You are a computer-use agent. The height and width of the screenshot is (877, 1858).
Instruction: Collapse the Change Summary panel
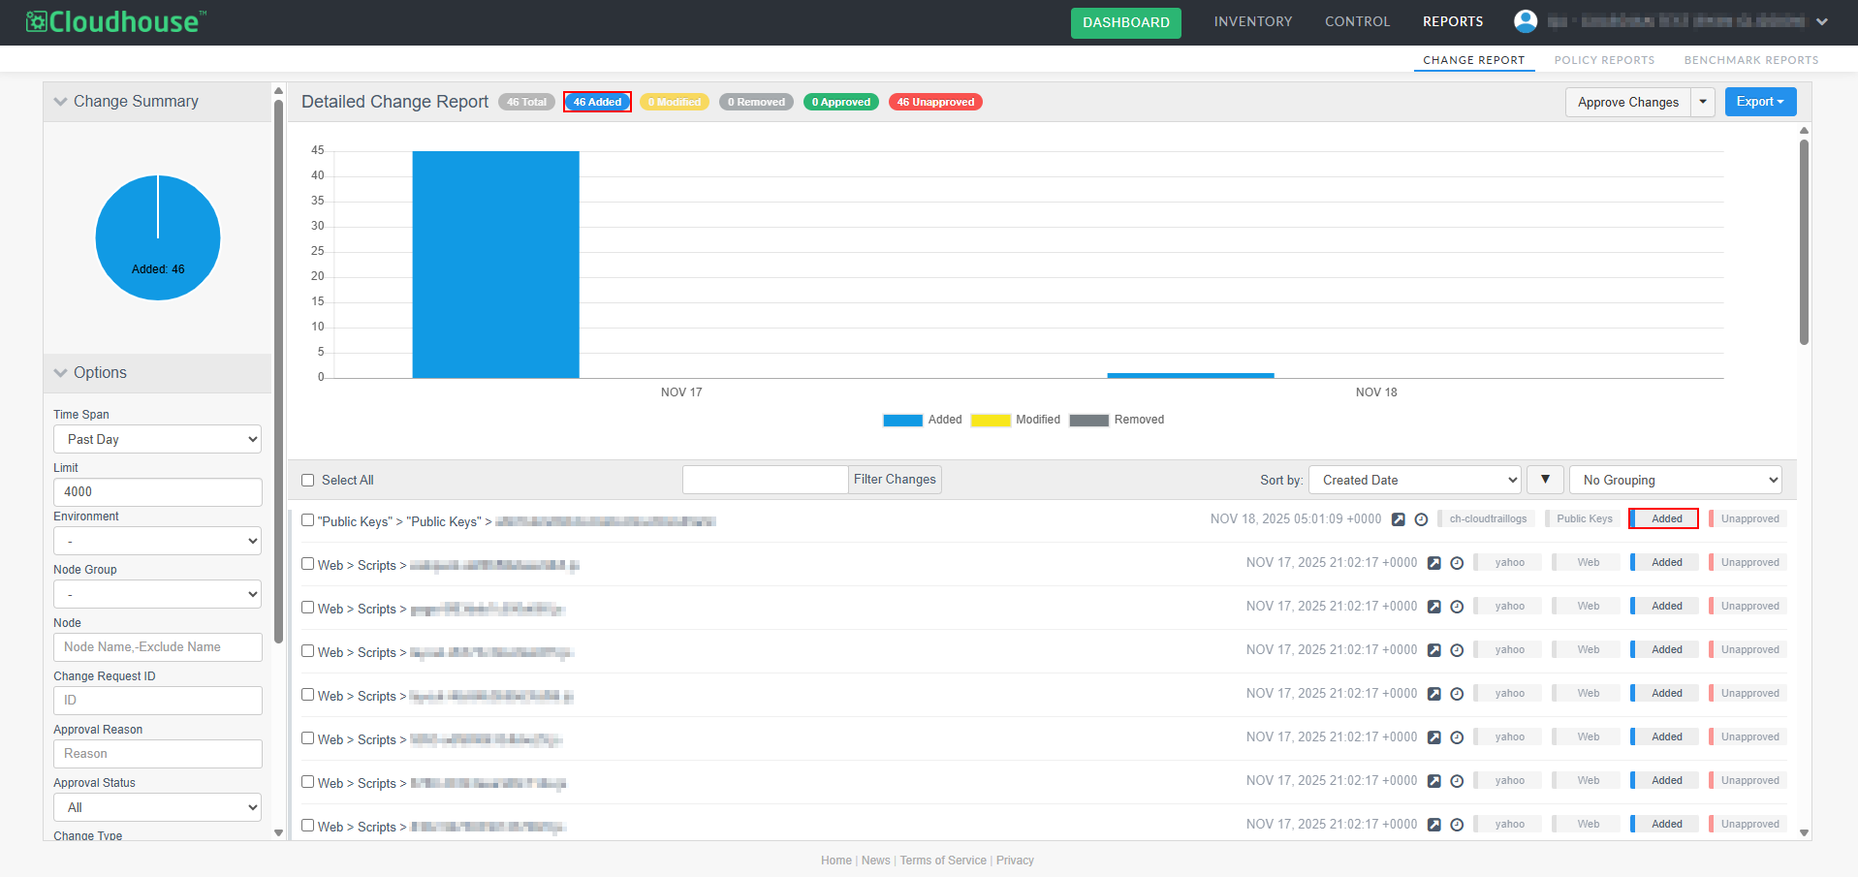point(61,102)
